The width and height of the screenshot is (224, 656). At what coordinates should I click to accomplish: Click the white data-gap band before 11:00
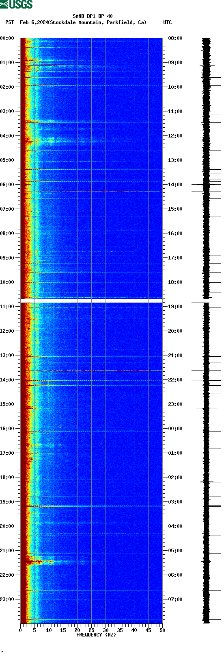[91, 301]
